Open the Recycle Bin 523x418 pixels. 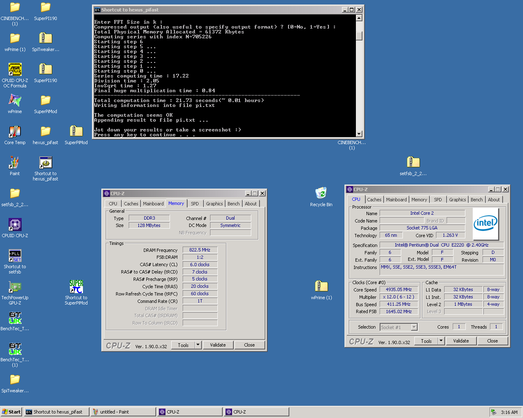pos(321,193)
